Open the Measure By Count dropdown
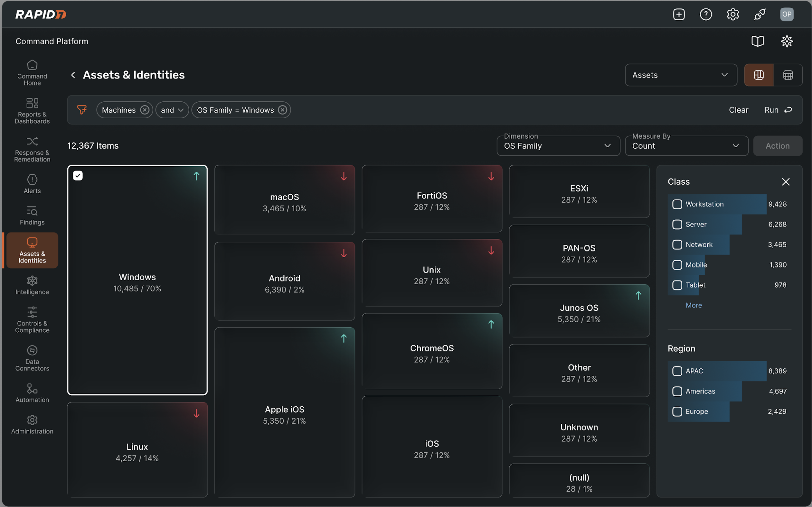This screenshot has height=507, width=812. [x=686, y=146]
